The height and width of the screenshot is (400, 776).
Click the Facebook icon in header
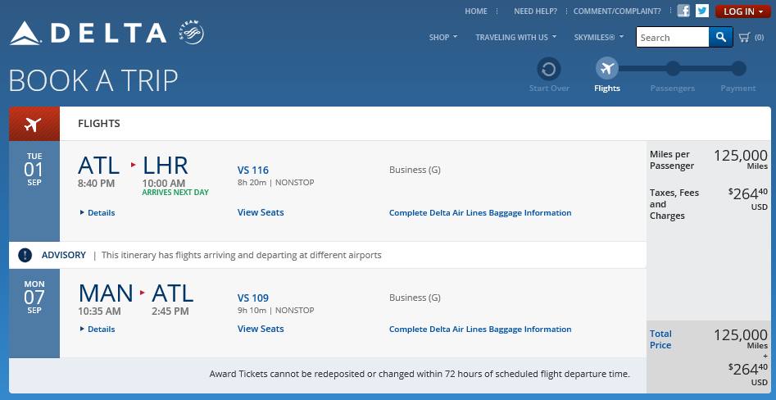683,11
